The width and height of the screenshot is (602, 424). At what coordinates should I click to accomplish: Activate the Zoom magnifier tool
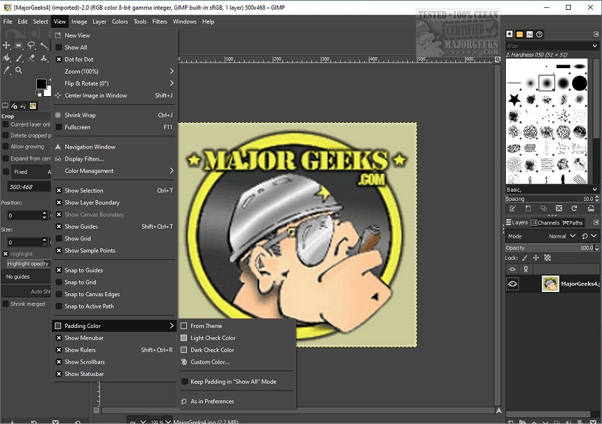[19, 71]
